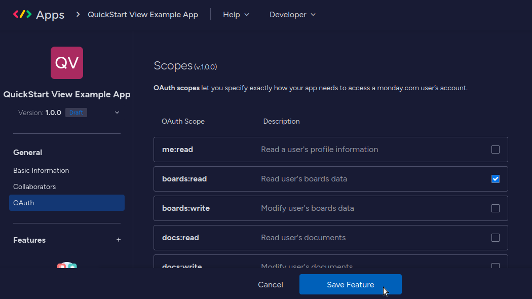Click the General section heading
The width and height of the screenshot is (532, 299).
pos(27,153)
